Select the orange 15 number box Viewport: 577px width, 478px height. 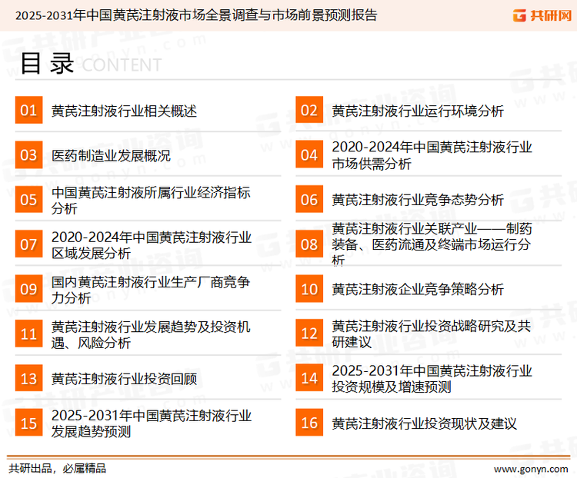coord(28,423)
